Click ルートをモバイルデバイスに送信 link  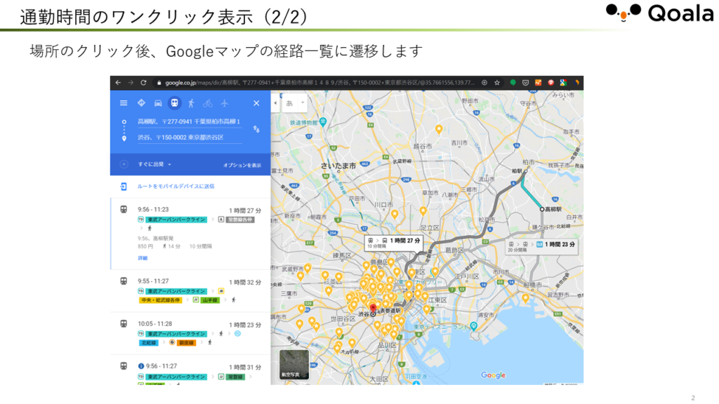[176, 187]
